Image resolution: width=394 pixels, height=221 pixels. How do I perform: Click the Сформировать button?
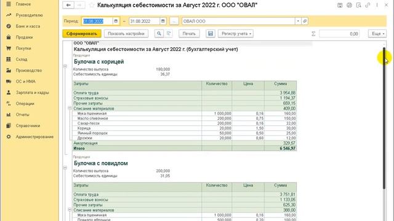click(x=82, y=34)
